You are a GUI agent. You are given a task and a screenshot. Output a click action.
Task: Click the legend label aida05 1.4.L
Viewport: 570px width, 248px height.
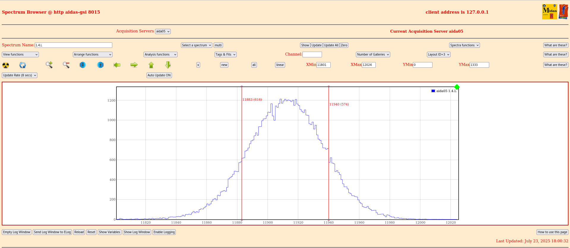click(x=446, y=91)
